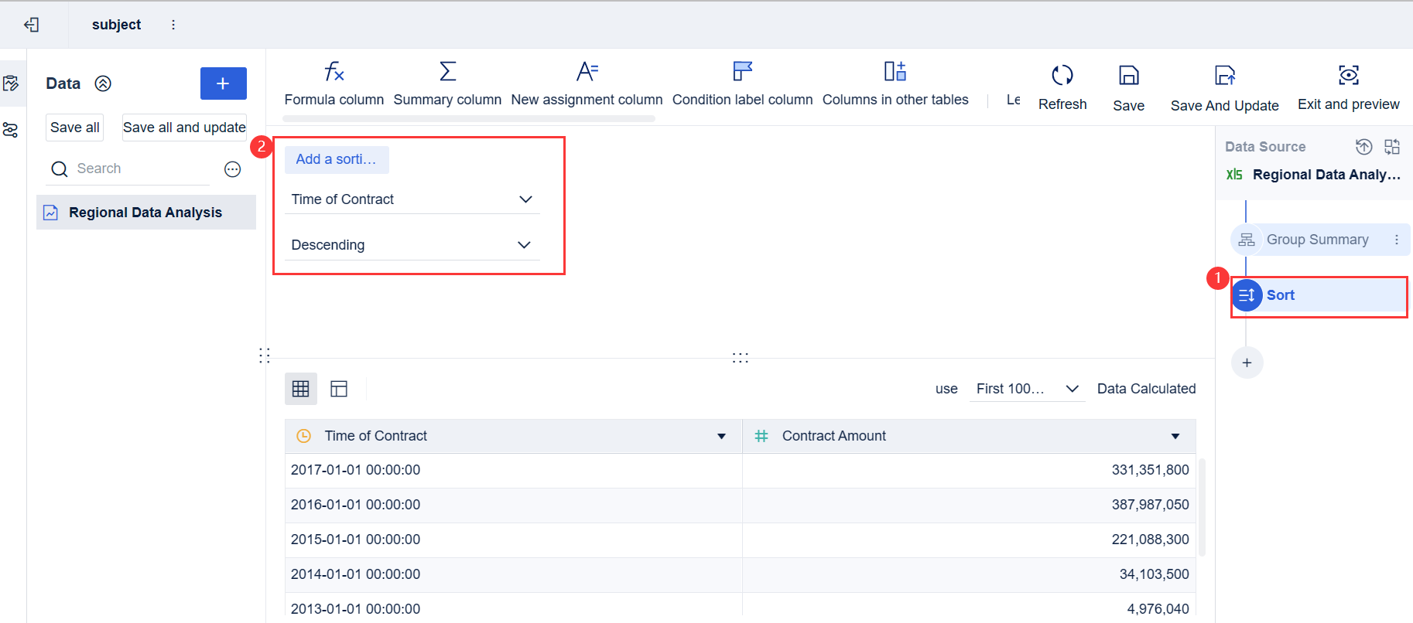This screenshot has height=623, width=1413.
Task: Click the blue add data button
Action: coord(223,83)
